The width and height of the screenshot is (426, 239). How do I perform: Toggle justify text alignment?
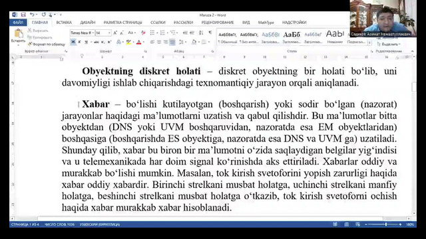(x=172, y=42)
